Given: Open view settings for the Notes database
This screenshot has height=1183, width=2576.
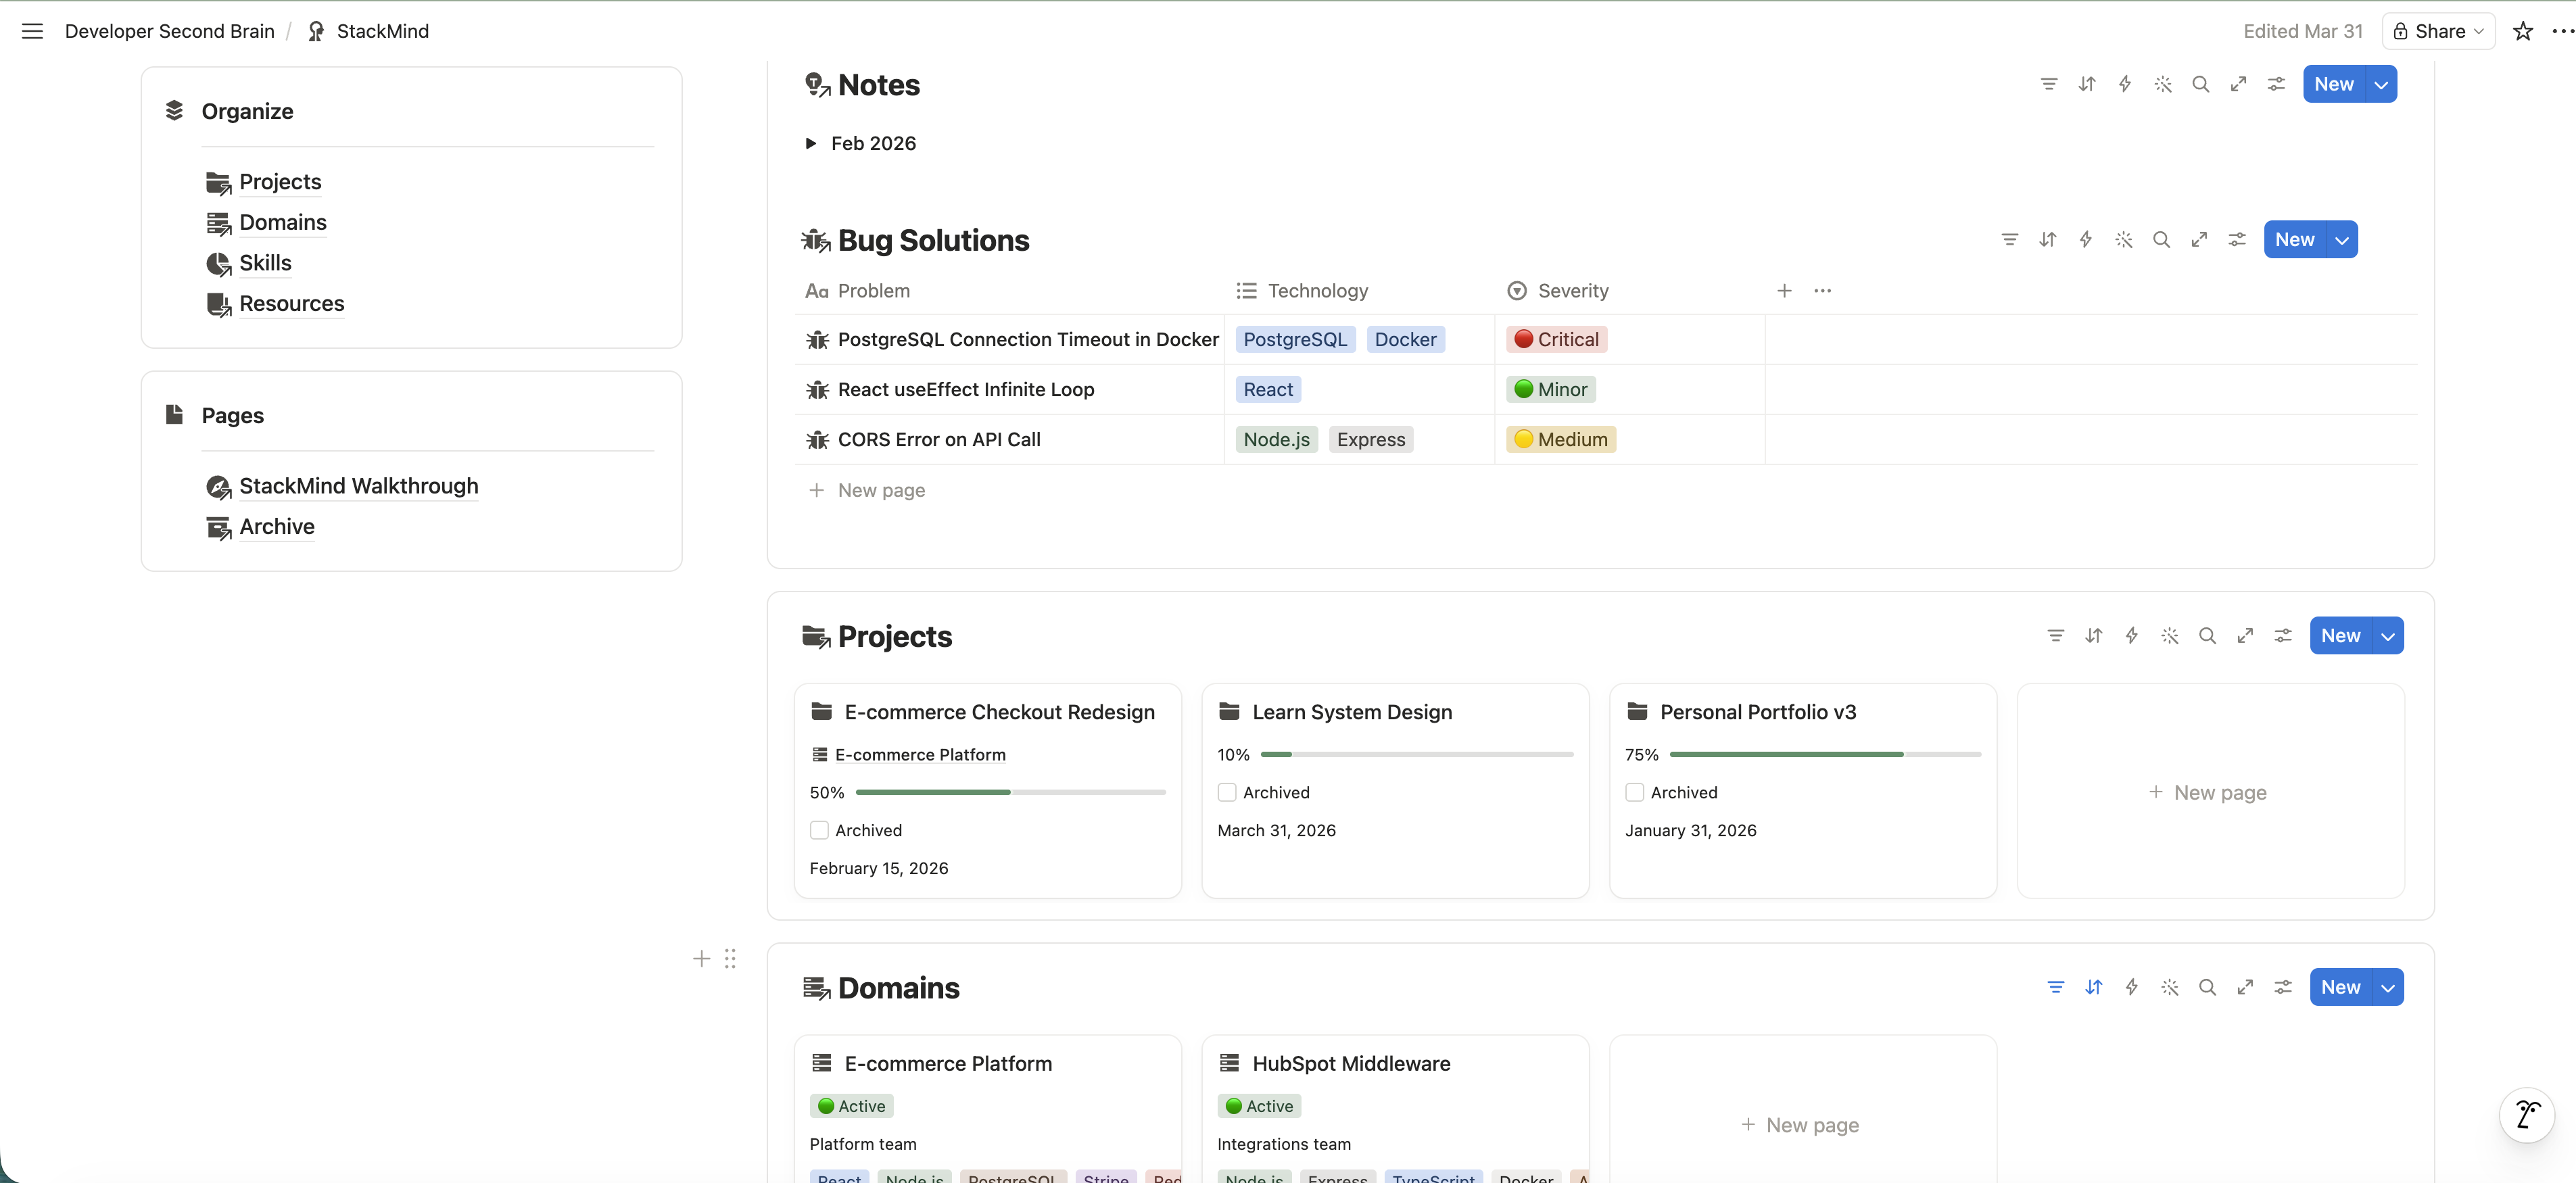Looking at the screenshot, I should (2276, 84).
